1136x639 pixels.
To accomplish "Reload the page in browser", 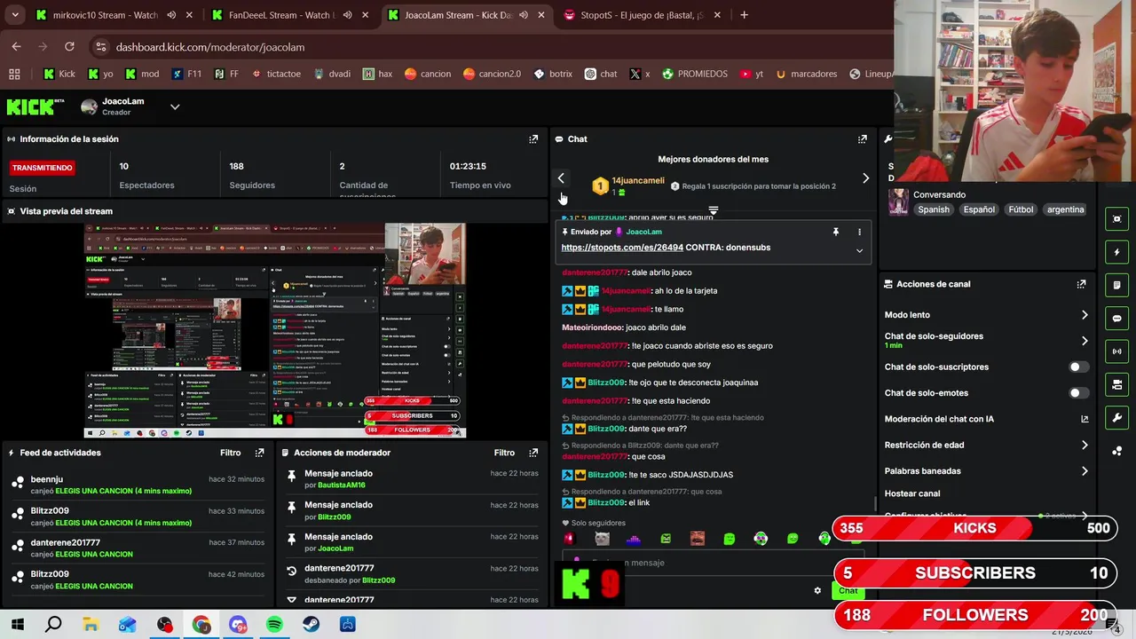I will point(69,47).
